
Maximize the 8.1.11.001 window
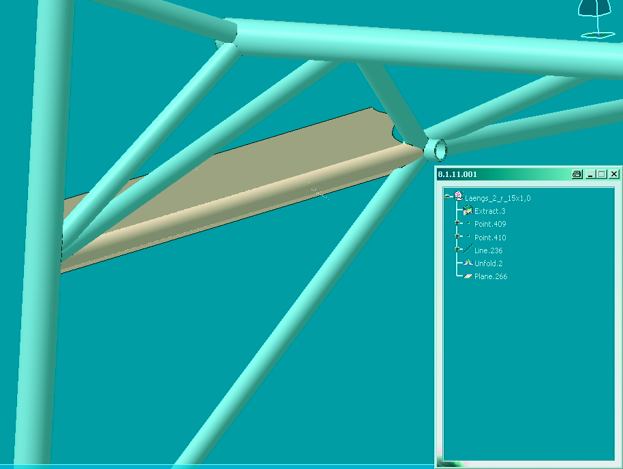coord(602,174)
